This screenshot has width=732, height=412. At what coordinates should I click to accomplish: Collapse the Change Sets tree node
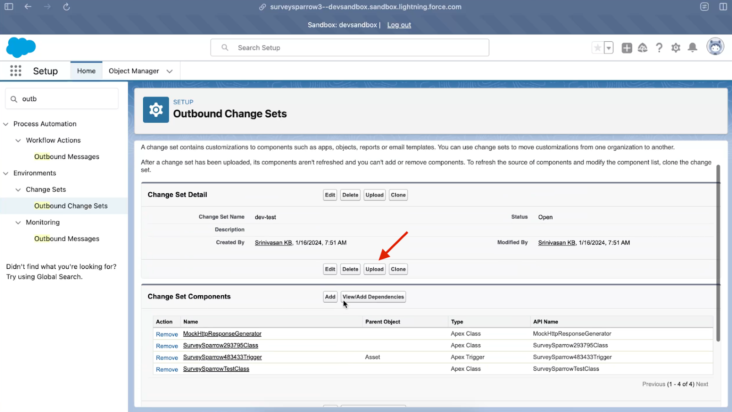(18, 190)
